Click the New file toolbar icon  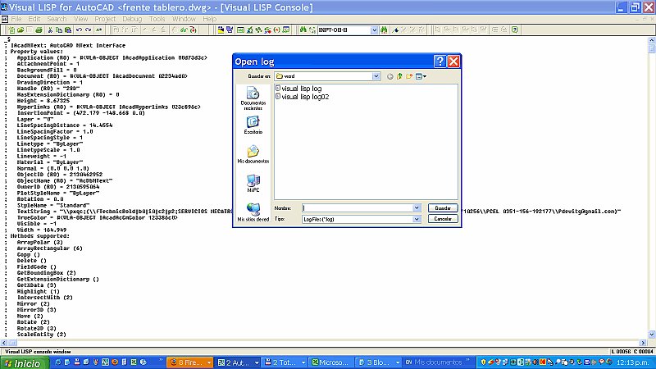click(11, 30)
